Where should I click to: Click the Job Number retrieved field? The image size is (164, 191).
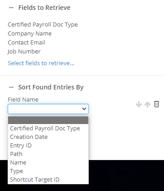coord(24,52)
